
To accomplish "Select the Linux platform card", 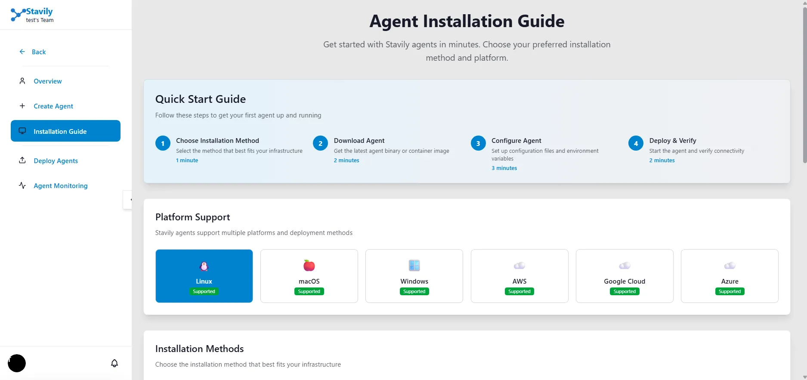I will [x=204, y=276].
